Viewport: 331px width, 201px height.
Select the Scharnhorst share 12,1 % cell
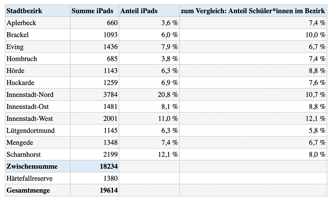click(149, 154)
